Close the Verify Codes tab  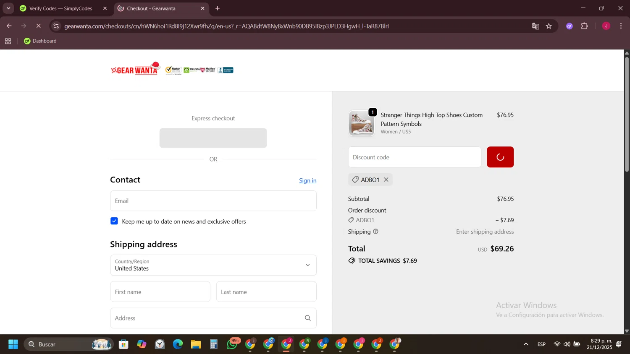coord(105,8)
